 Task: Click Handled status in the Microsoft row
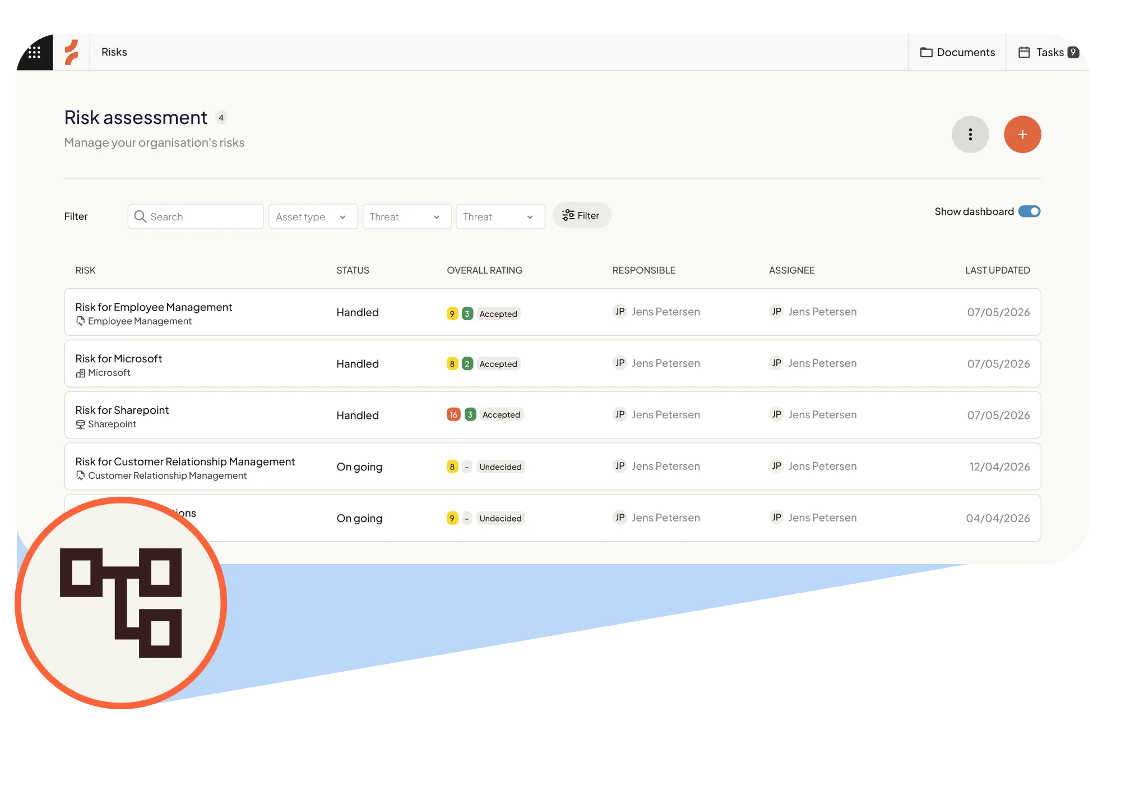pyautogui.click(x=358, y=364)
